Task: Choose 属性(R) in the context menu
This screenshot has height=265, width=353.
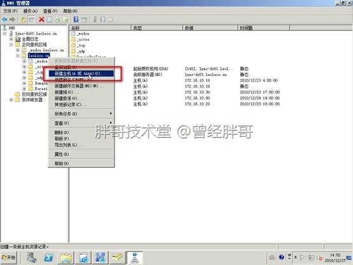Action: pyautogui.click(x=82, y=155)
